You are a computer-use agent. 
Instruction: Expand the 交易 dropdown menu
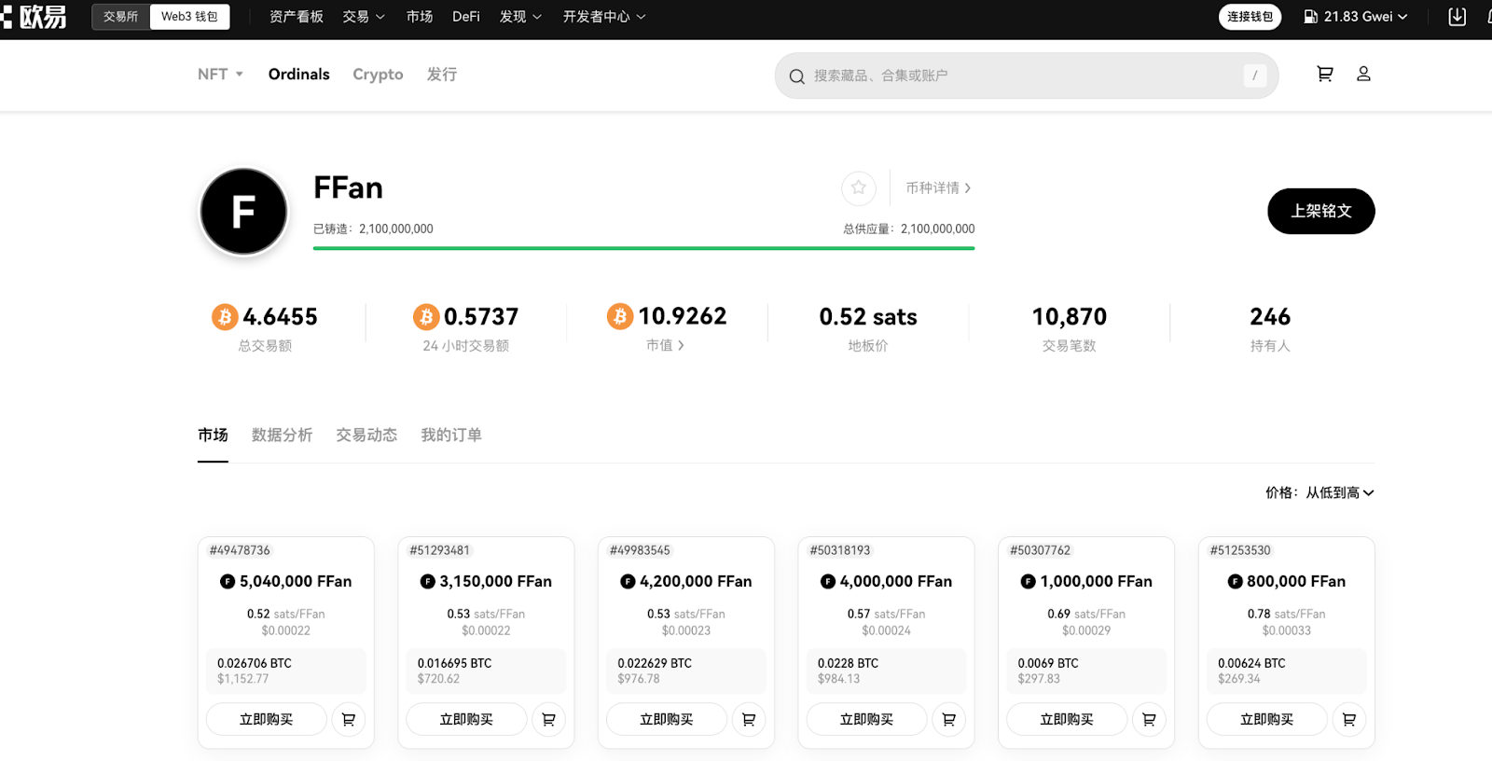point(364,17)
